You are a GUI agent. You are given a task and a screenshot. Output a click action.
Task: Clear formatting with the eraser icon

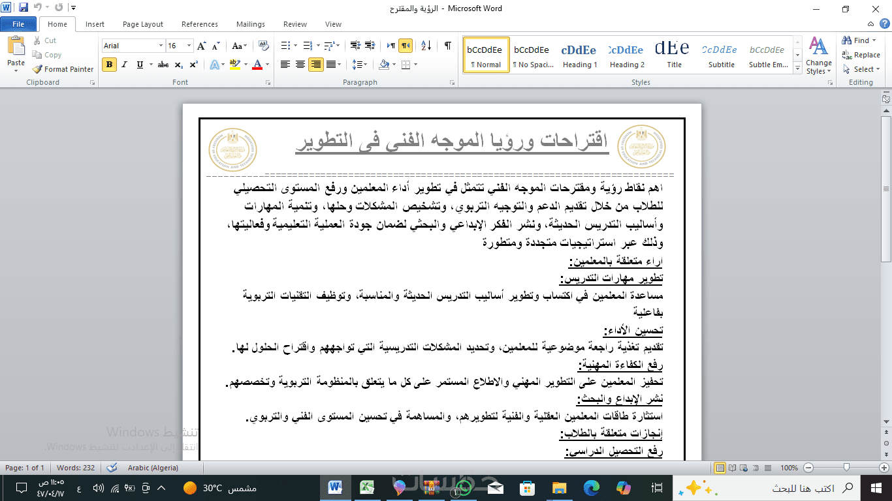pos(264,46)
